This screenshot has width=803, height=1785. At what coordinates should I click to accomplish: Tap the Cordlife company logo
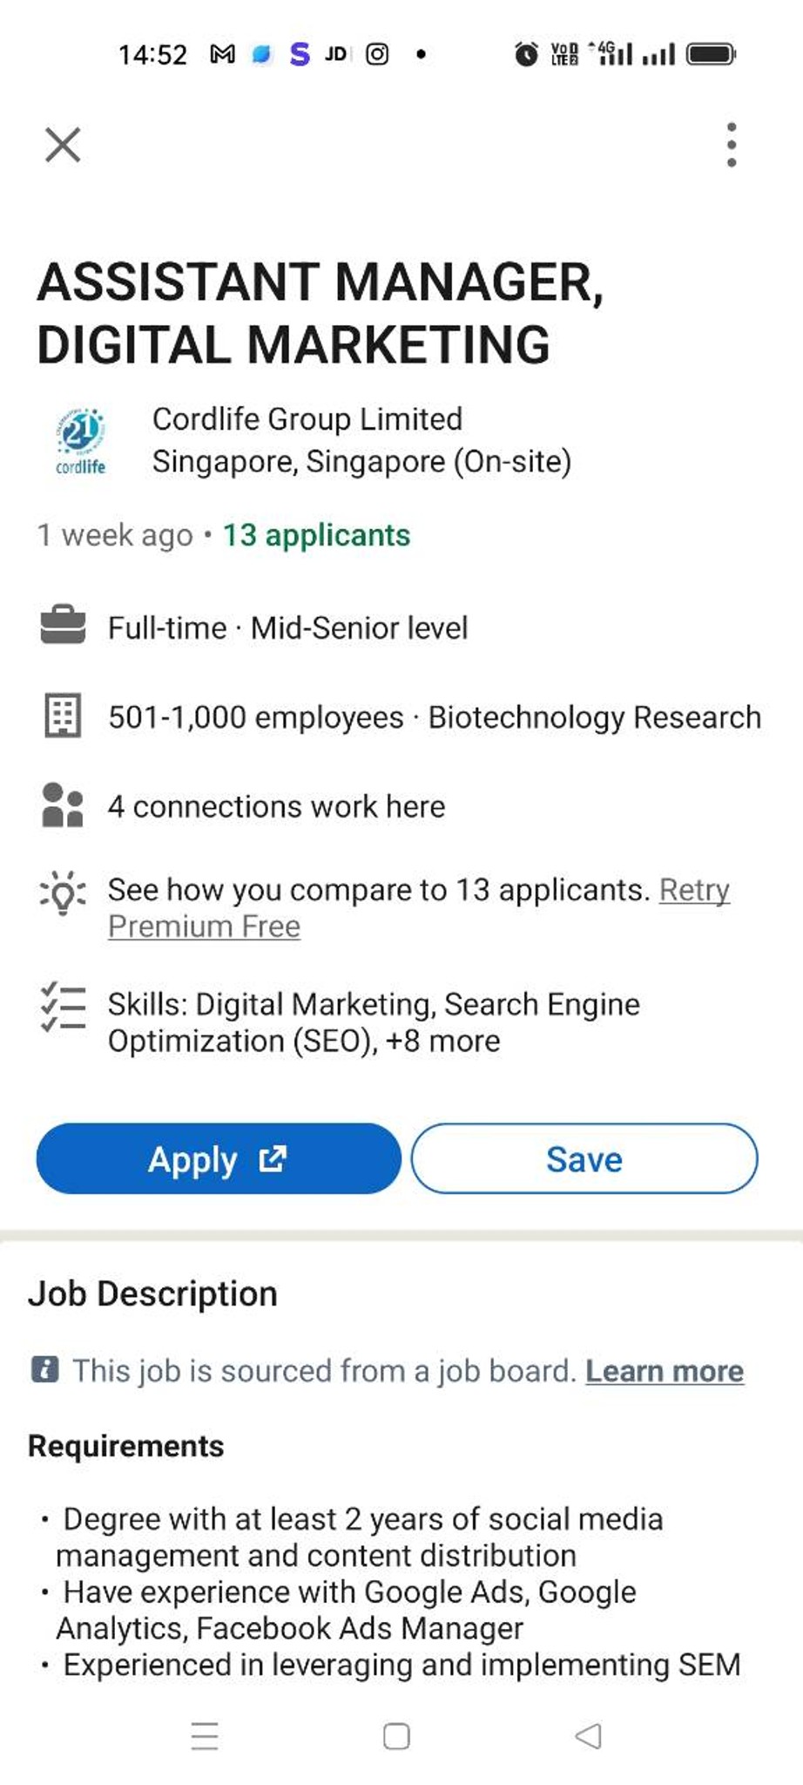tap(81, 441)
